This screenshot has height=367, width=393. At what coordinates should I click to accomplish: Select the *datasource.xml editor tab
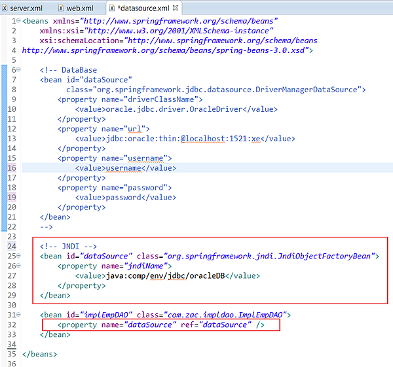click(145, 9)
